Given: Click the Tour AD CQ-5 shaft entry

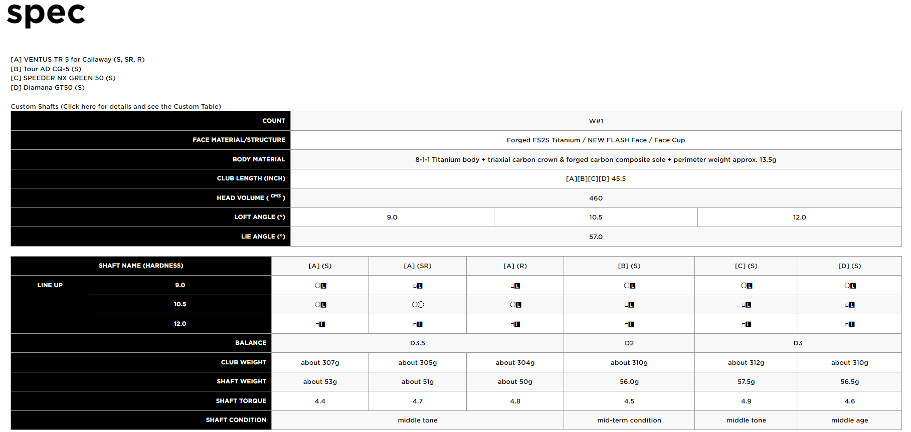Looking at the screenshot, I should coord(46,69).
